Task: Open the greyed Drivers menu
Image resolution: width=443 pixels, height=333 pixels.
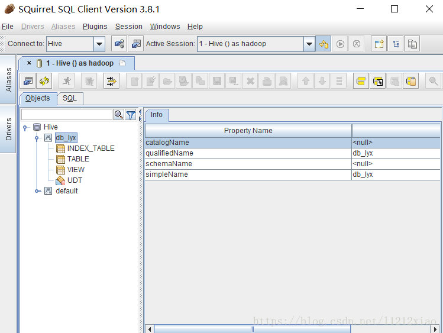Action: pos(33,27)
